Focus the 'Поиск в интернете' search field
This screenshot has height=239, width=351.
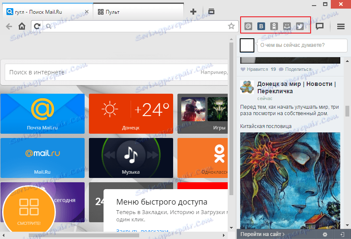(116, 72)
